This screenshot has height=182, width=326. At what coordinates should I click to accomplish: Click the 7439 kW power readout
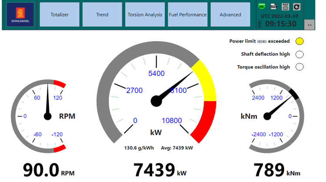[x=154, y=170]
